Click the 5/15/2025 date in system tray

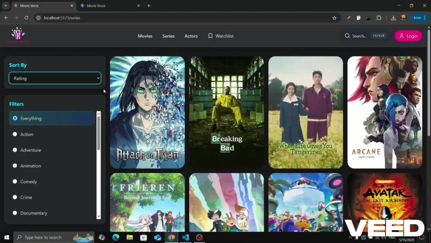pos(406,240)
